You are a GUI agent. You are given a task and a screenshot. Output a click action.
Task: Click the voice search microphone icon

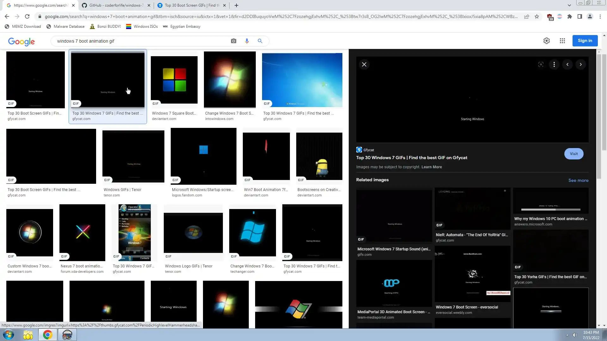pyautogui.click(x=247, y=41)
